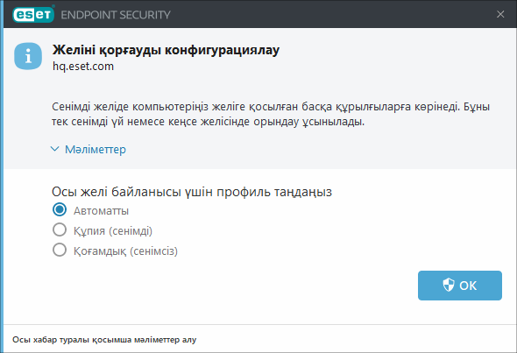This screenshot has height=353, width=517.
Task: Click the hq.eset.com network name
Action: (83, 67)
